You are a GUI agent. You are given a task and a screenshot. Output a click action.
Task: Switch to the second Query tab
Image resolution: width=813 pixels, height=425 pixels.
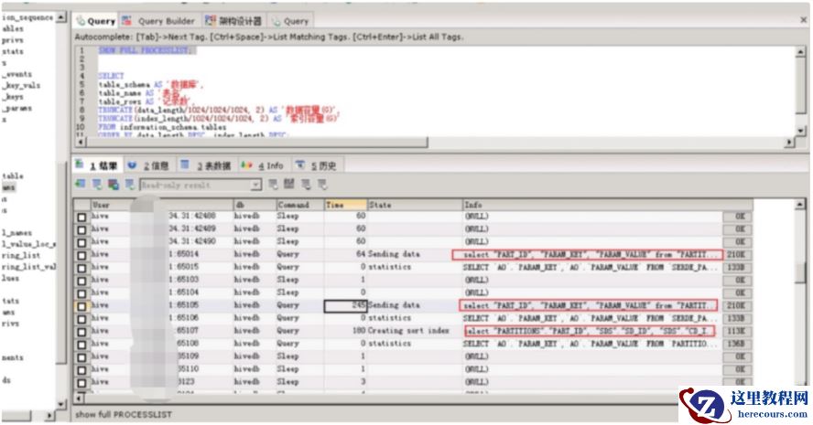(x=290, y=21)
